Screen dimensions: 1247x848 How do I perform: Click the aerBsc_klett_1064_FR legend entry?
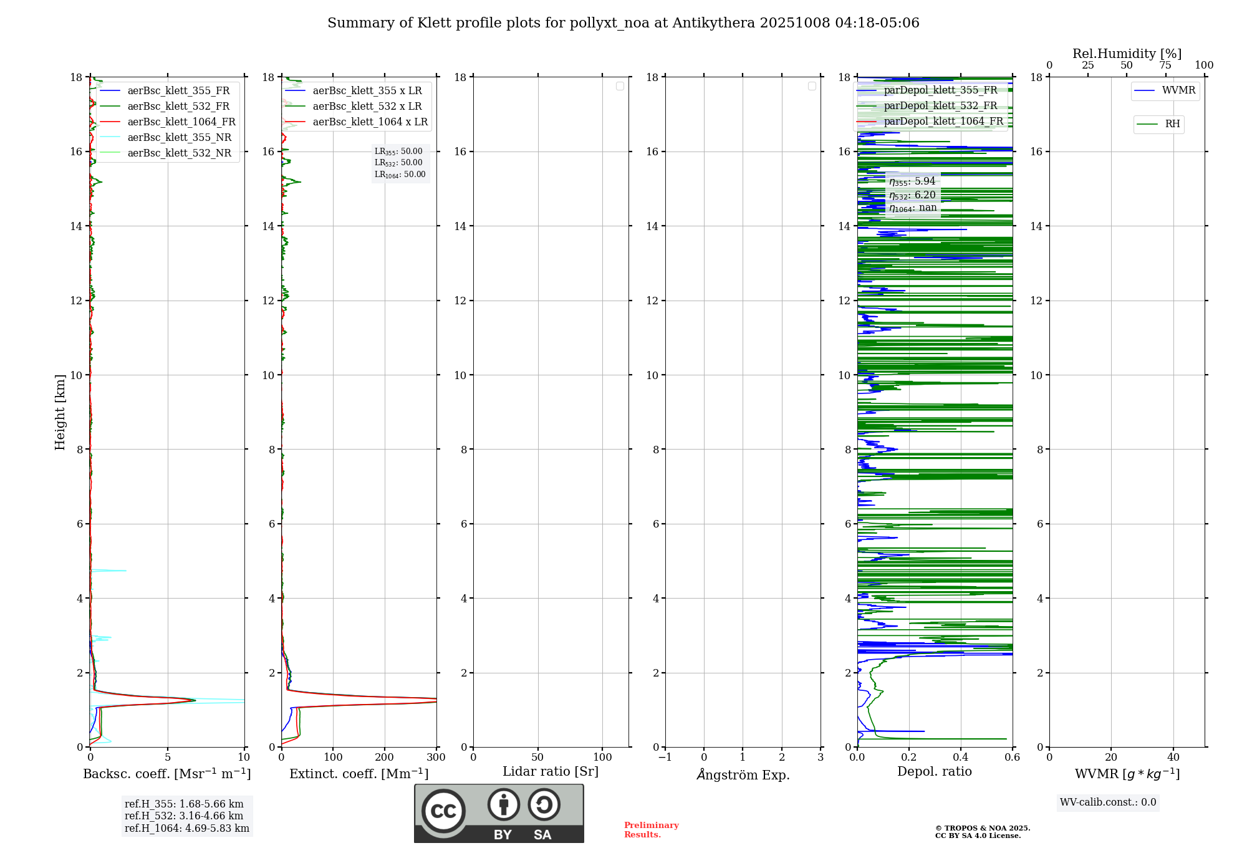click(x=181, y=122)
